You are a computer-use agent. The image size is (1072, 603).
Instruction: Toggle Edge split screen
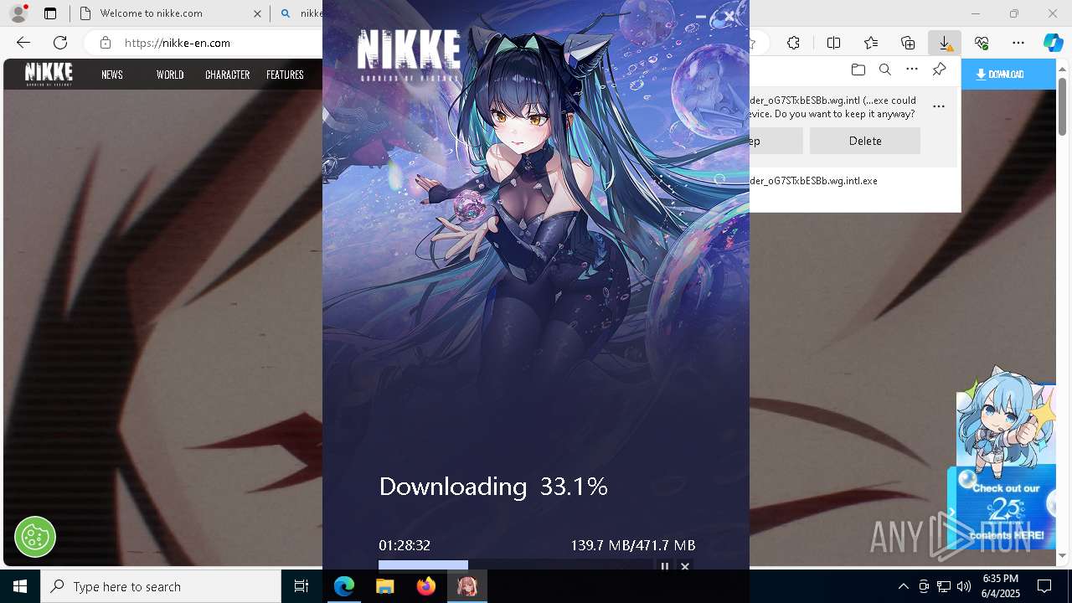point(833,43)
